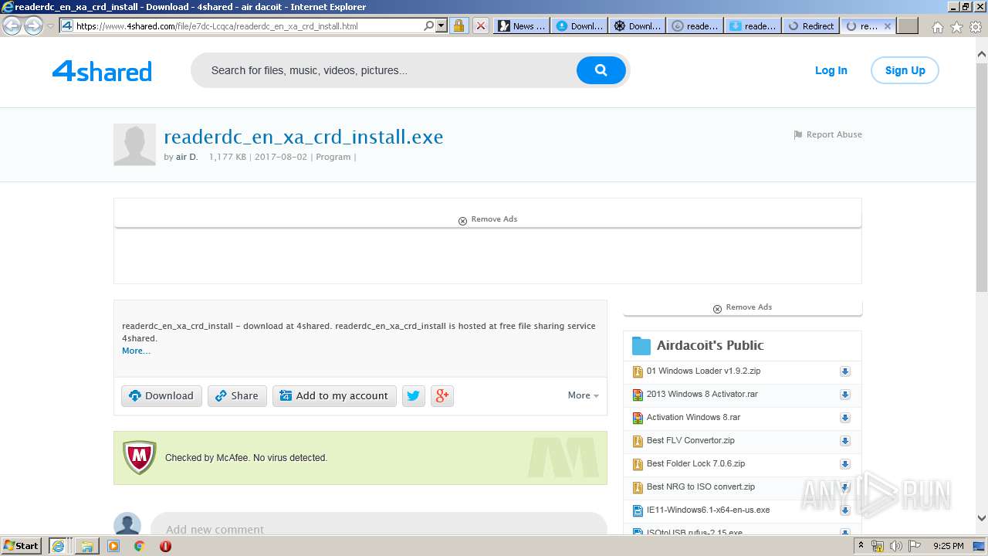Click the IE forward navigation button
Screen dimensions: 988x556
(33, 25)
